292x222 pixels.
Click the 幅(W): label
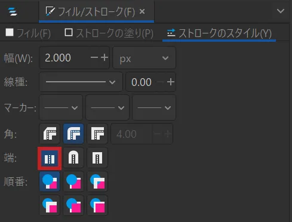tap(19, 58)
